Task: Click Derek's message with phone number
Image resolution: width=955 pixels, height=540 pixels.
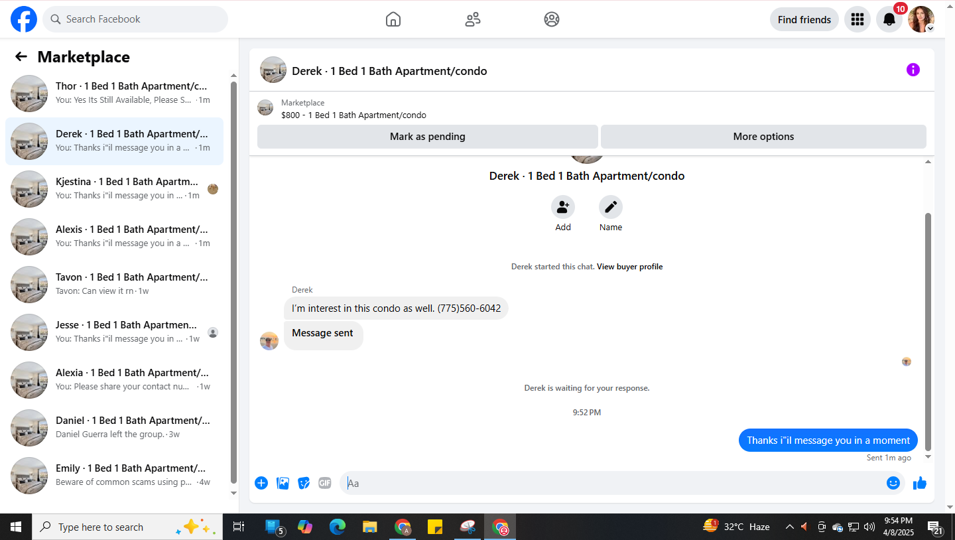Action: tap(396, 308)
